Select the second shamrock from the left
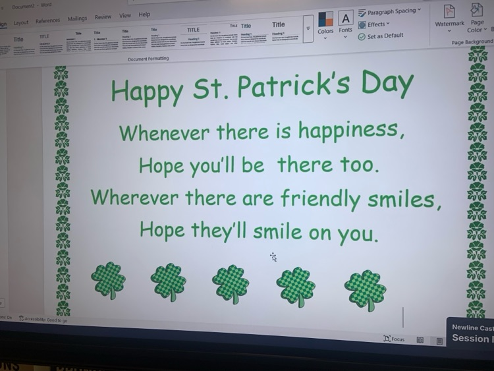 [x=168, y=282]
